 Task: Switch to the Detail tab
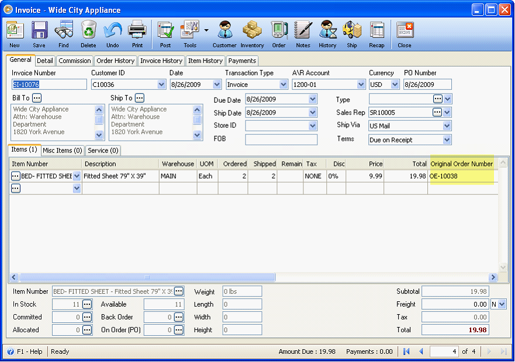pyautogui.click(x=44, y=61)
